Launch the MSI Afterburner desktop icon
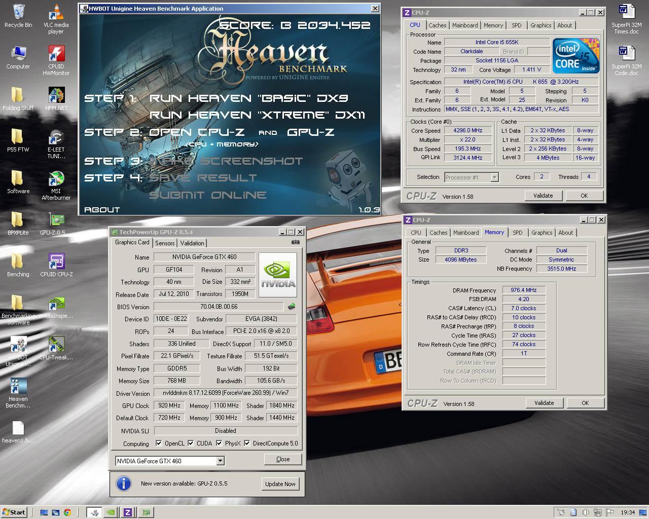The width and height of the screenshot is (649, 519). [x=56, y=185]
